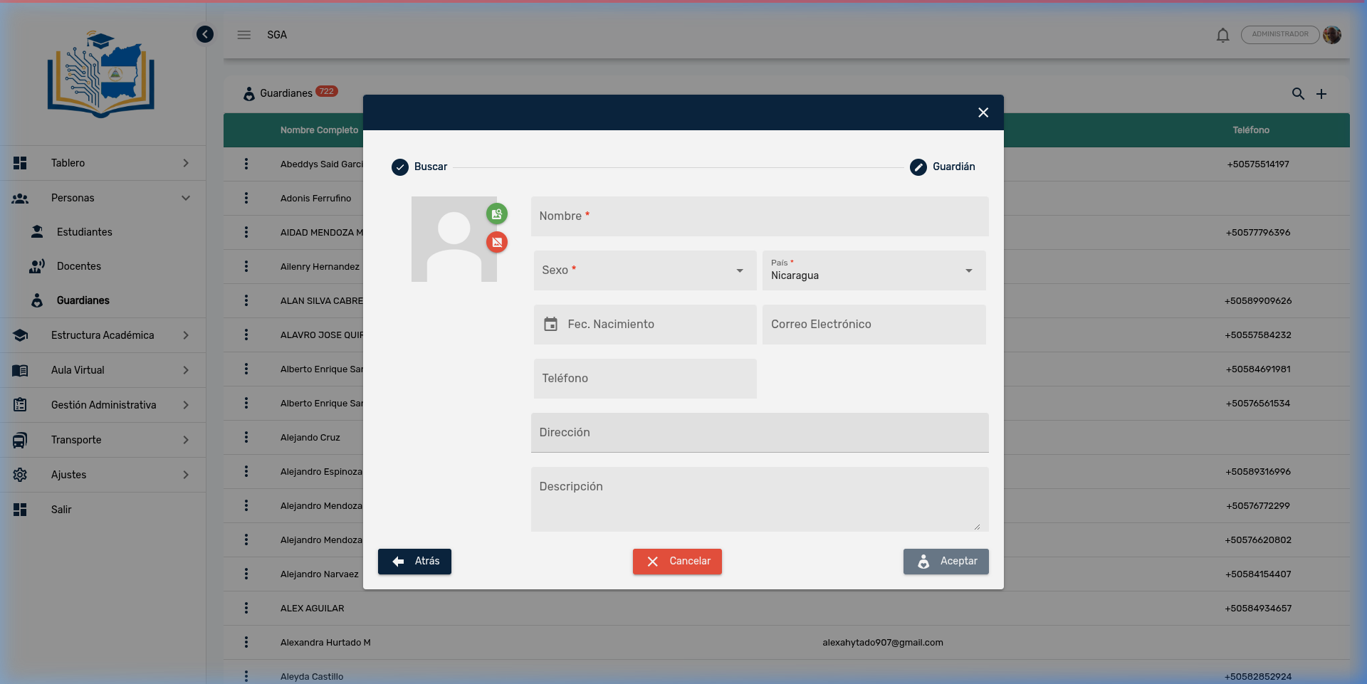Open the calendar icon for Fec. Nacimiento
This screenshot has height=684, width=1367.
pyautogui.click(x=550, y=325)
